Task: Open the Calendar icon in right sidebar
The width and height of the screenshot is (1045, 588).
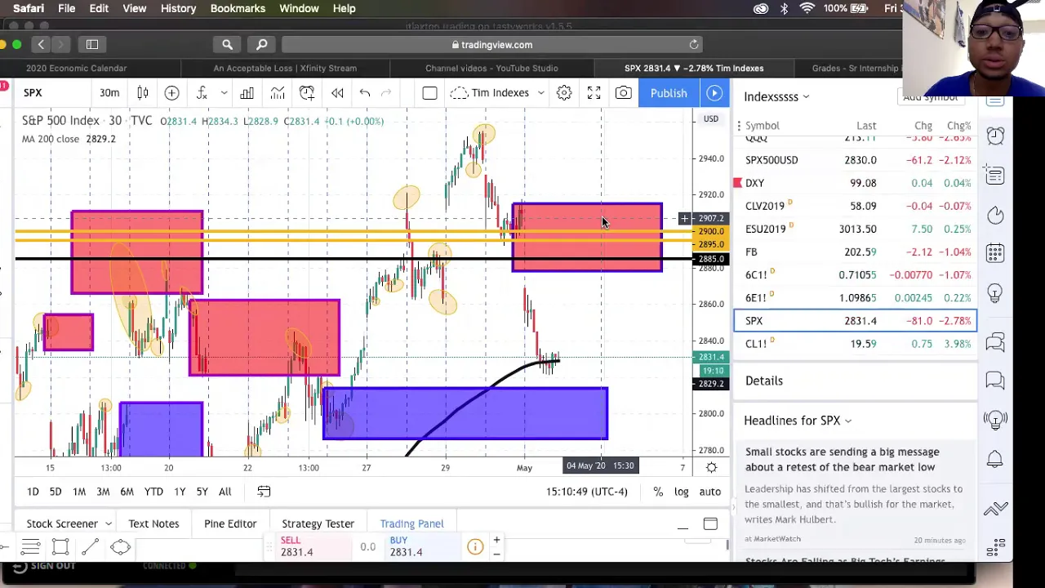Action: (x=995, y=254)
